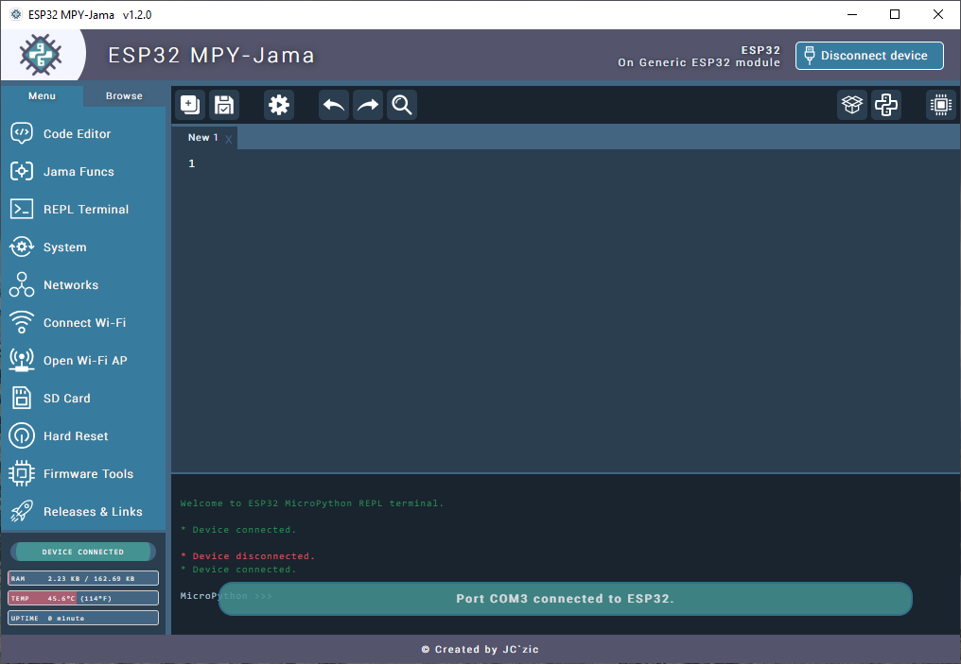This screenshot has width=961, height=664.
Task: Select Hard Reset in the sidebar
Action: click(82, 435)
